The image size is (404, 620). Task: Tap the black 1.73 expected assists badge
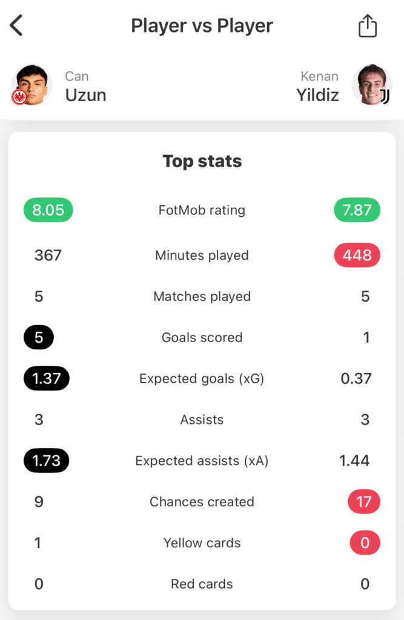47,461
